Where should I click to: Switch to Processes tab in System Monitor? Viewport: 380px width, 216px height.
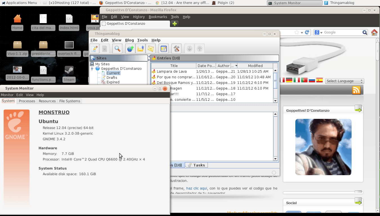point(27,101)
